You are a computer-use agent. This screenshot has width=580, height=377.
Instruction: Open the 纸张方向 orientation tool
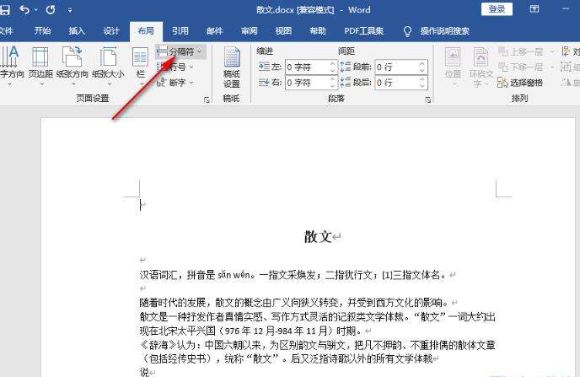pos(72,66)
